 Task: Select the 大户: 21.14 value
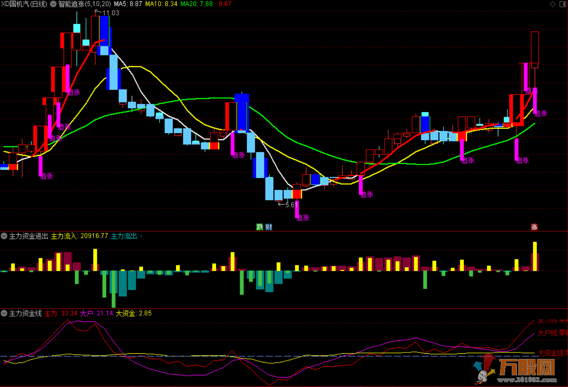(x=97, y=313)
